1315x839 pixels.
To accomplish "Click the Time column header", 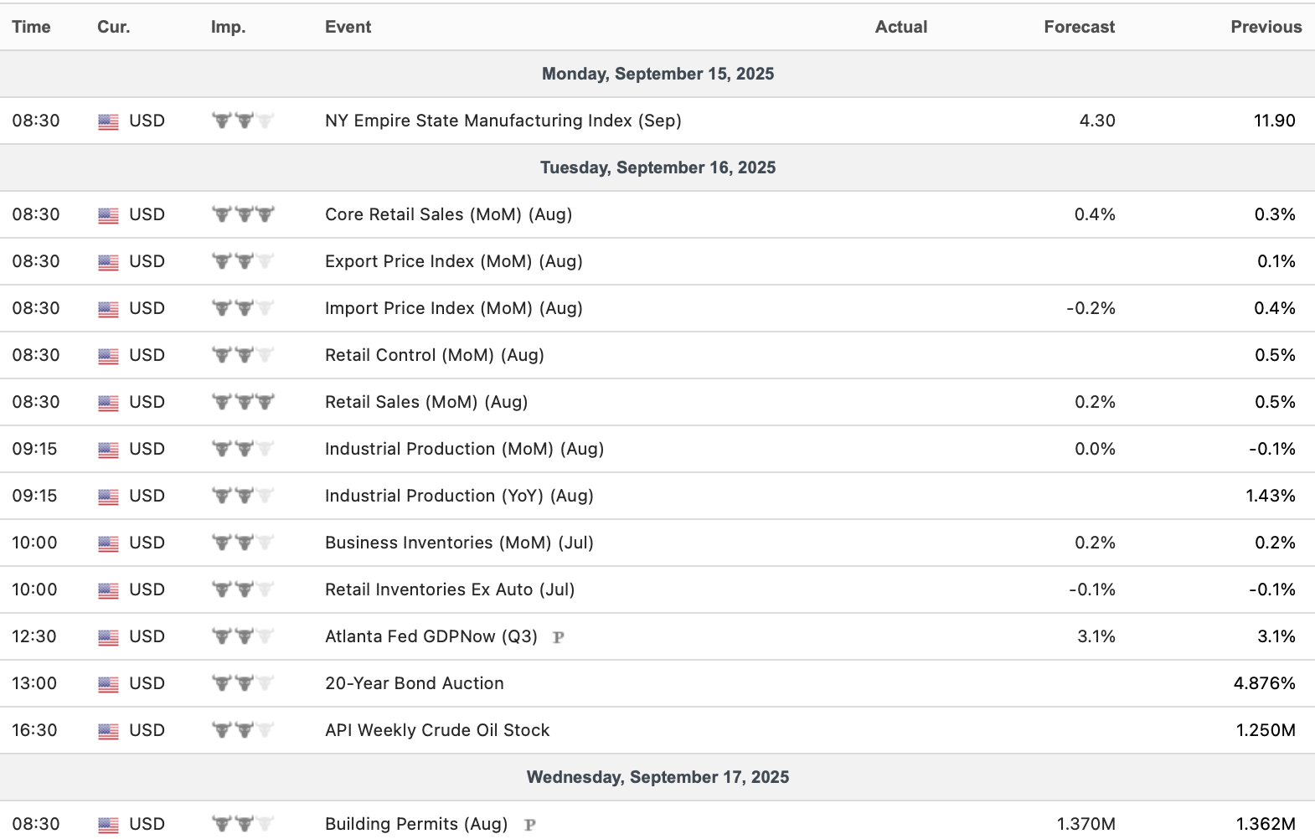I will point(31,27).
